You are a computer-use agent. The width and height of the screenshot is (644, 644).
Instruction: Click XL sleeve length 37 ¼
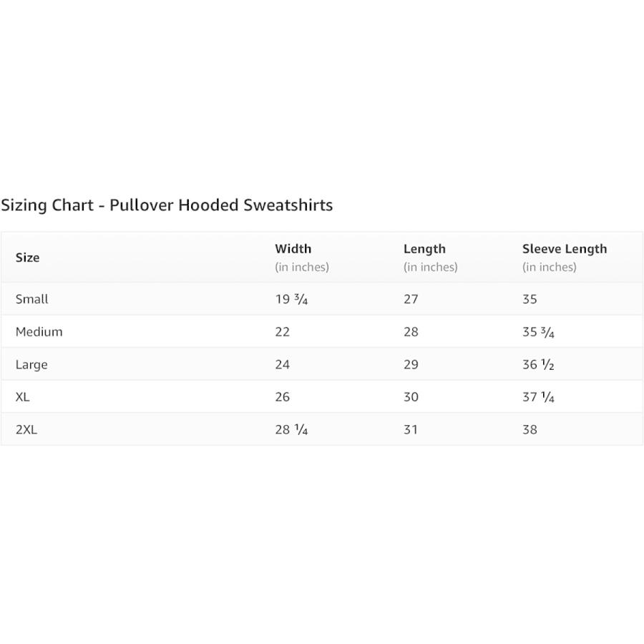tap(538, 397)
